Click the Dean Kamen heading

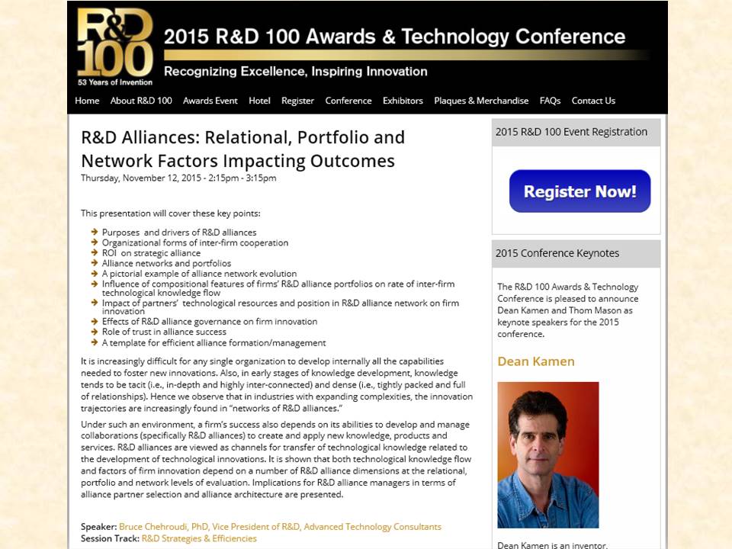536,361
